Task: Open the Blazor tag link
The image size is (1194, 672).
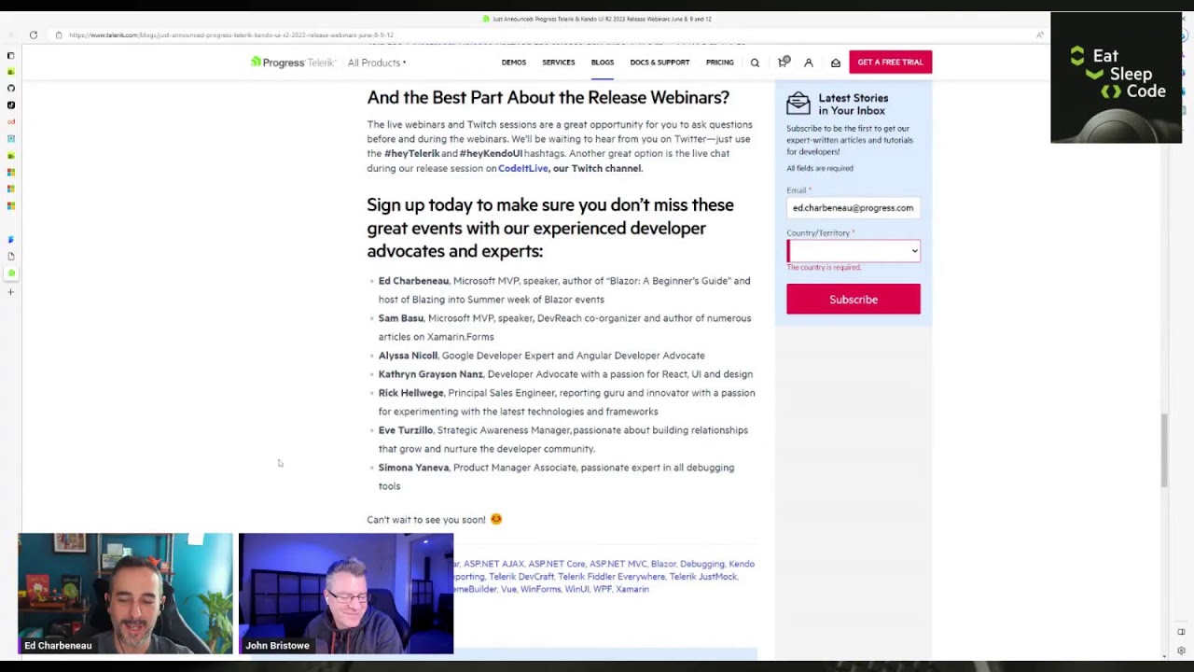Action: tap(663, 564)
